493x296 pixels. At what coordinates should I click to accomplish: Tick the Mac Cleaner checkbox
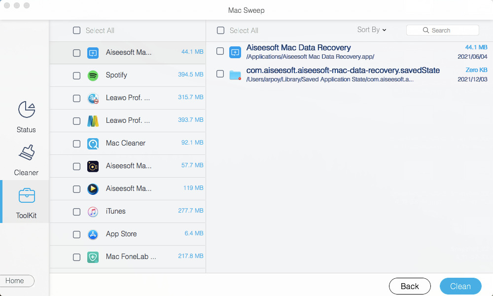tap(77, 144)
